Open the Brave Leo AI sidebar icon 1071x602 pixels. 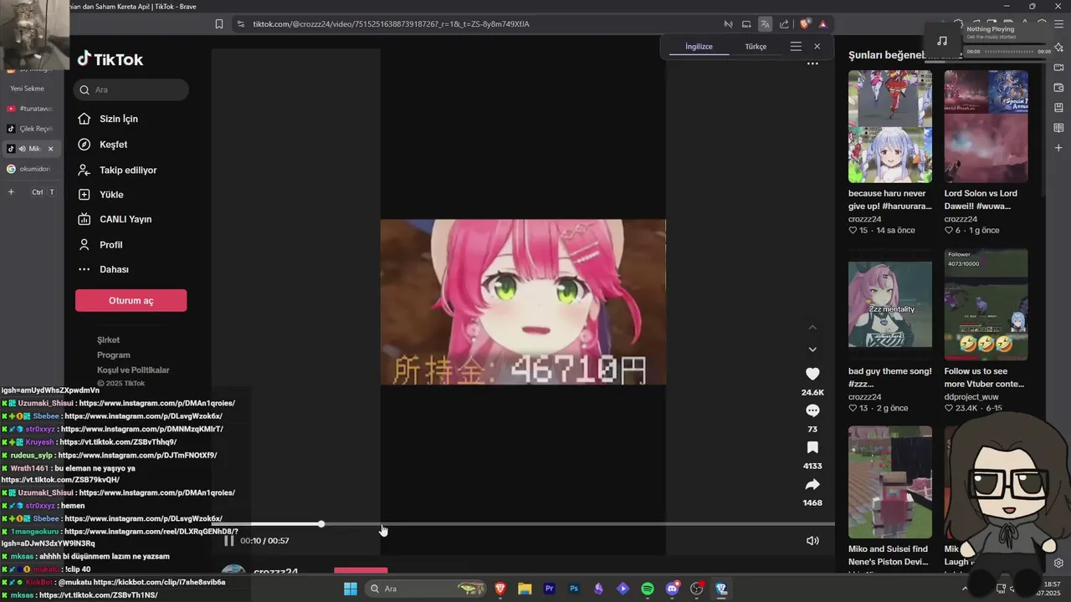[1058, 48]
